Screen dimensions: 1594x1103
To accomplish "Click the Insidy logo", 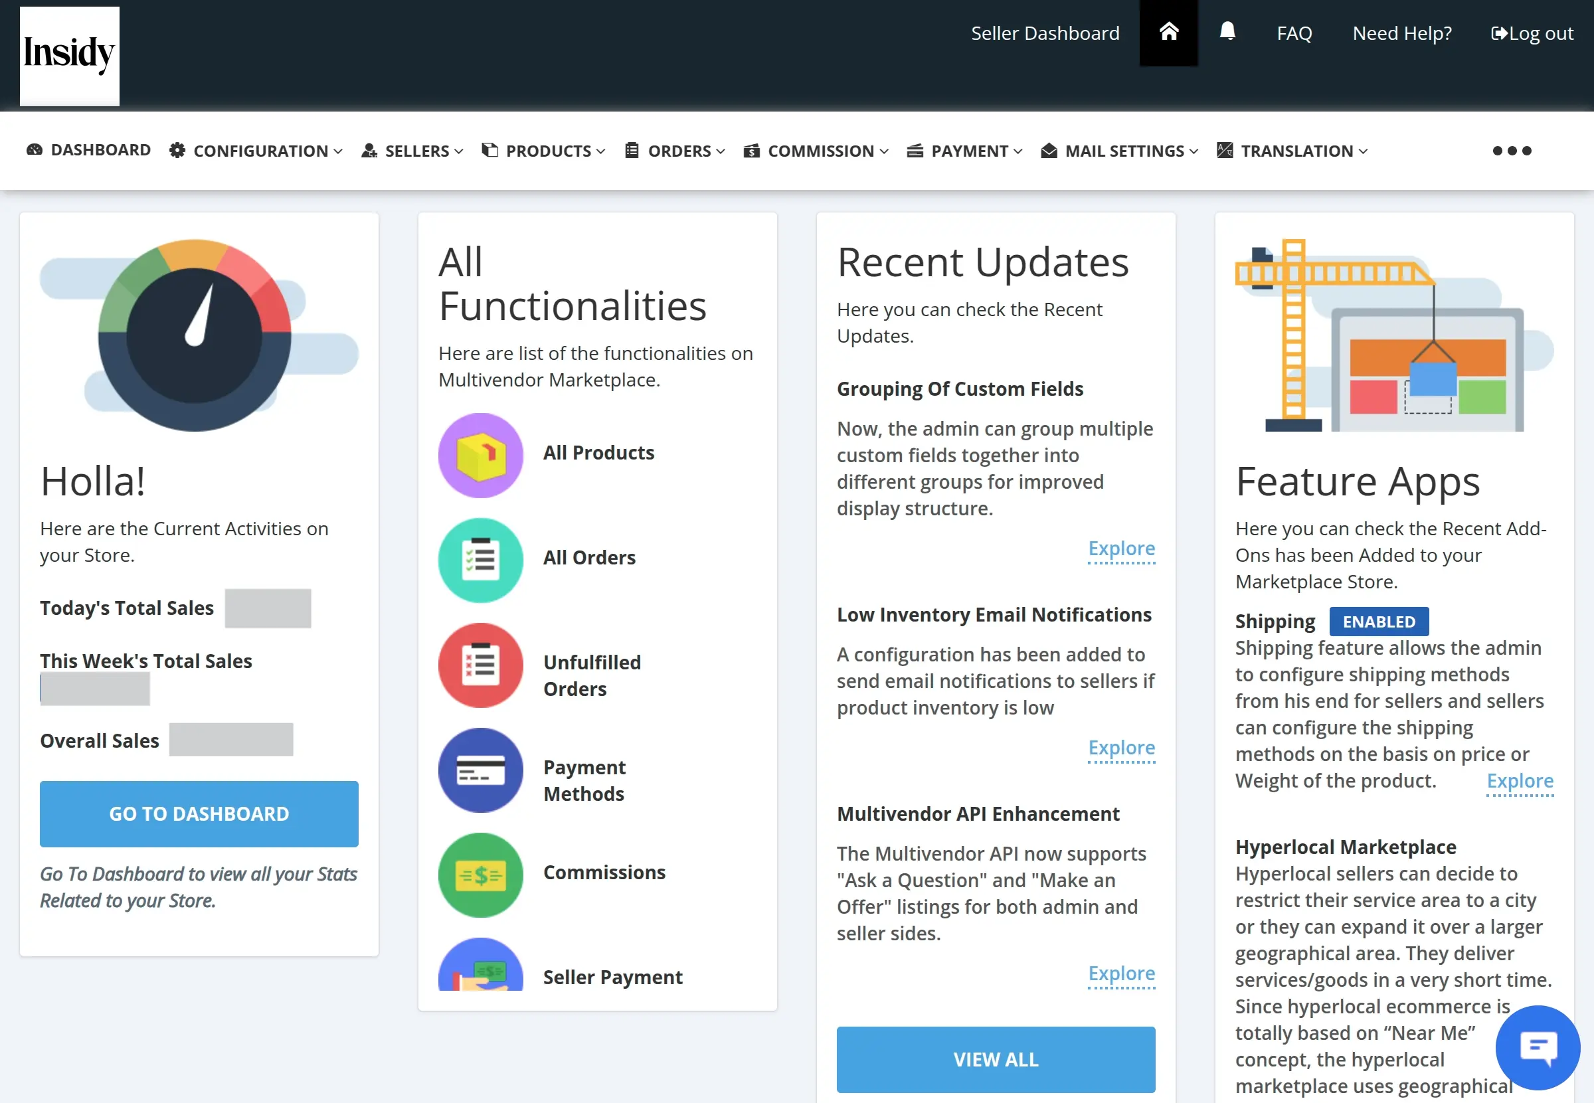I will tap(69, 55).
